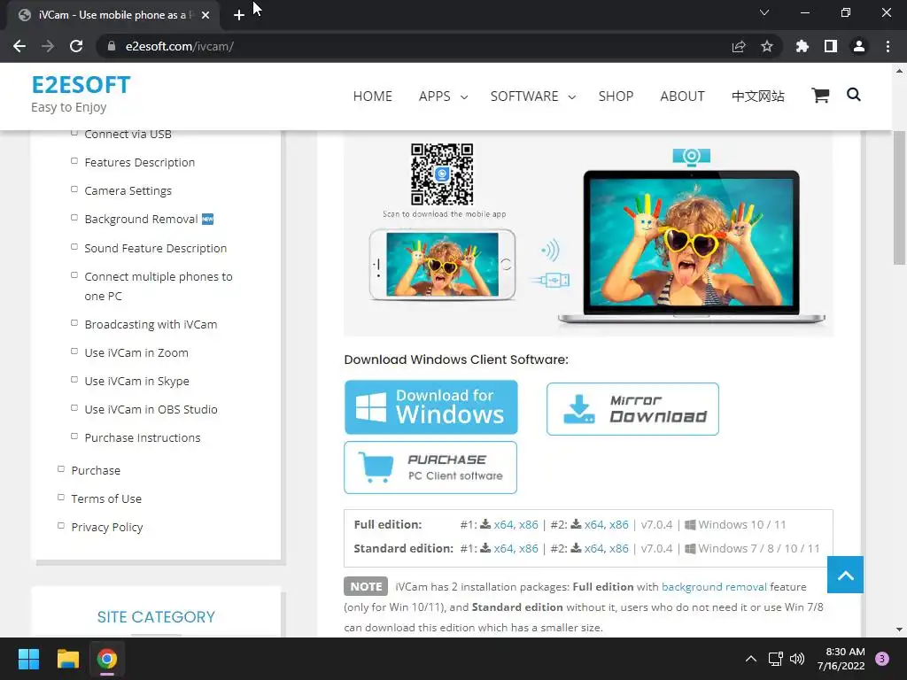Open File Explorer from taskbar
The height and width of the screenshot is (680, 907).
click(x=67, y=659)
